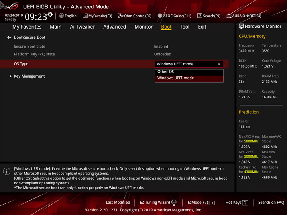287x215 pixels.
Task: Switch to the Ai Tweaker tab
Action: (x=83, y=27)
